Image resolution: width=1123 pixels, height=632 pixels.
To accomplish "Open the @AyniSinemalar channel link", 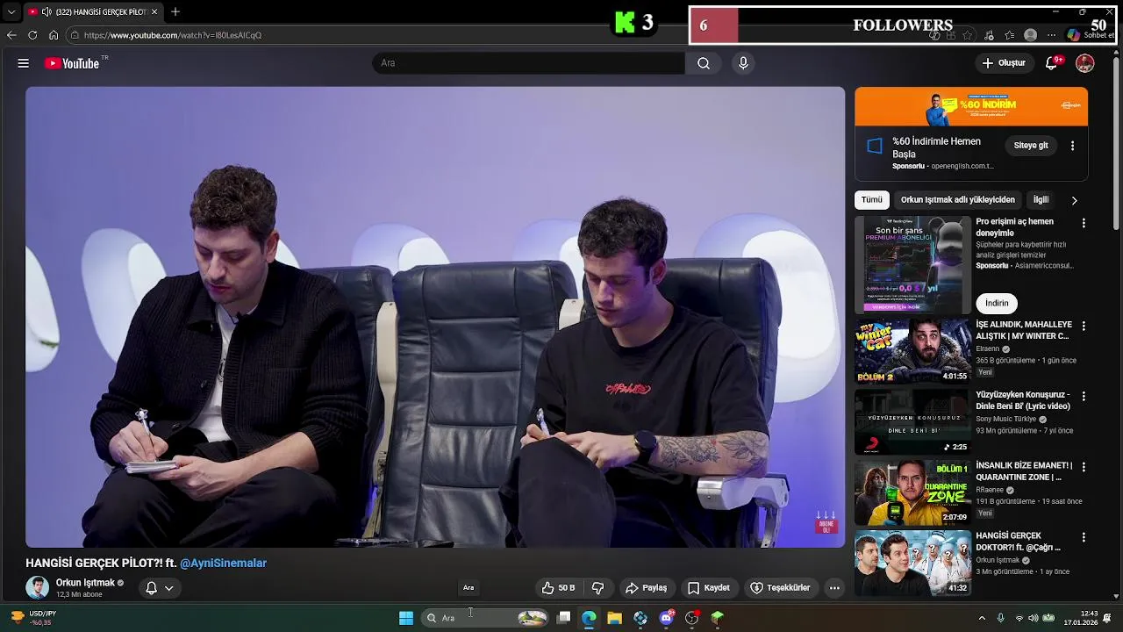I will [223, 564].
